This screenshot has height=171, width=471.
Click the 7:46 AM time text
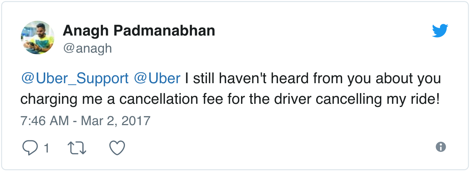[x=45, y=121]
